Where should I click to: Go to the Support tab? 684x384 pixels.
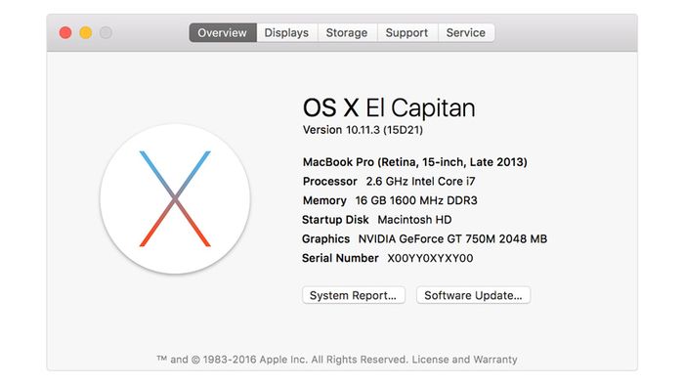407,32
